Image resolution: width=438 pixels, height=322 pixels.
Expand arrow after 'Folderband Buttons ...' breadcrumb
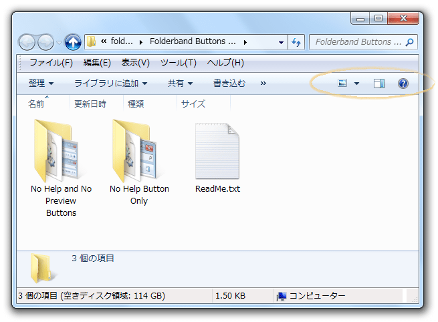(x=245, y=42)
